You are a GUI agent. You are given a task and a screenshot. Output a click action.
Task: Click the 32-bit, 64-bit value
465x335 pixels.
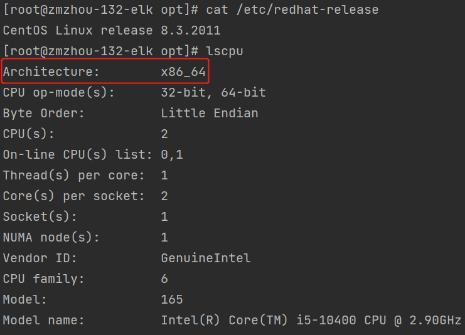coord(213,92)
